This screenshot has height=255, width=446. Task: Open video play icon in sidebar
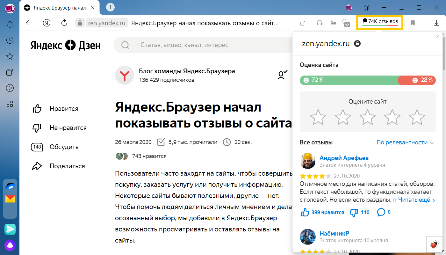tap(10, 88)
